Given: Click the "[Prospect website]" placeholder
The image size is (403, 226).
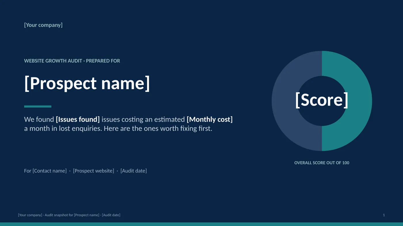Looking at the screenshot, I should (94, 171).
